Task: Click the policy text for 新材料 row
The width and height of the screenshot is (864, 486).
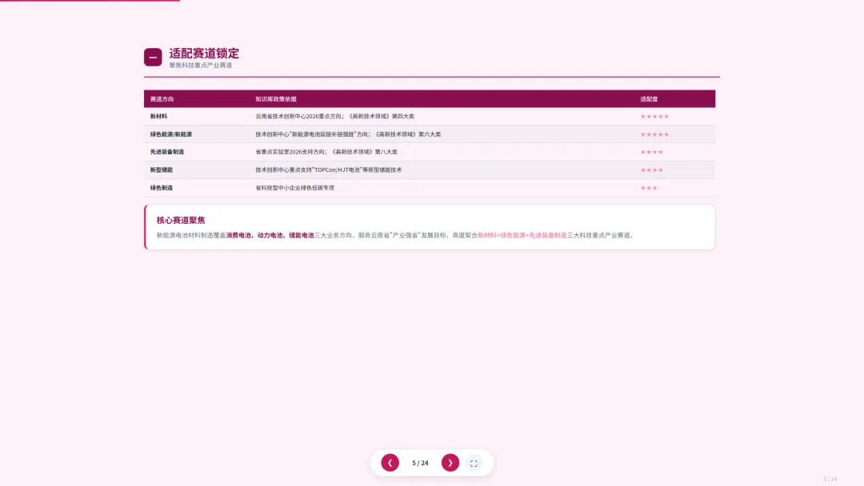Action: point(335,117)
